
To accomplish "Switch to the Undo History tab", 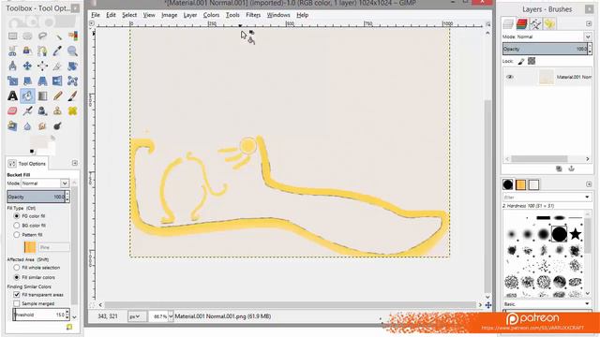I will point(549,23).
